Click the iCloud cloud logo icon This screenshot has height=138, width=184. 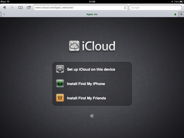click(74, 46)
